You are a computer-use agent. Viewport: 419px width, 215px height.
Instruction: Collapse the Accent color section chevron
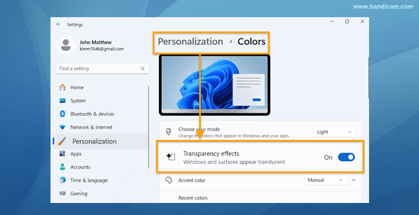pyautogui.click(x=354, y=180)
